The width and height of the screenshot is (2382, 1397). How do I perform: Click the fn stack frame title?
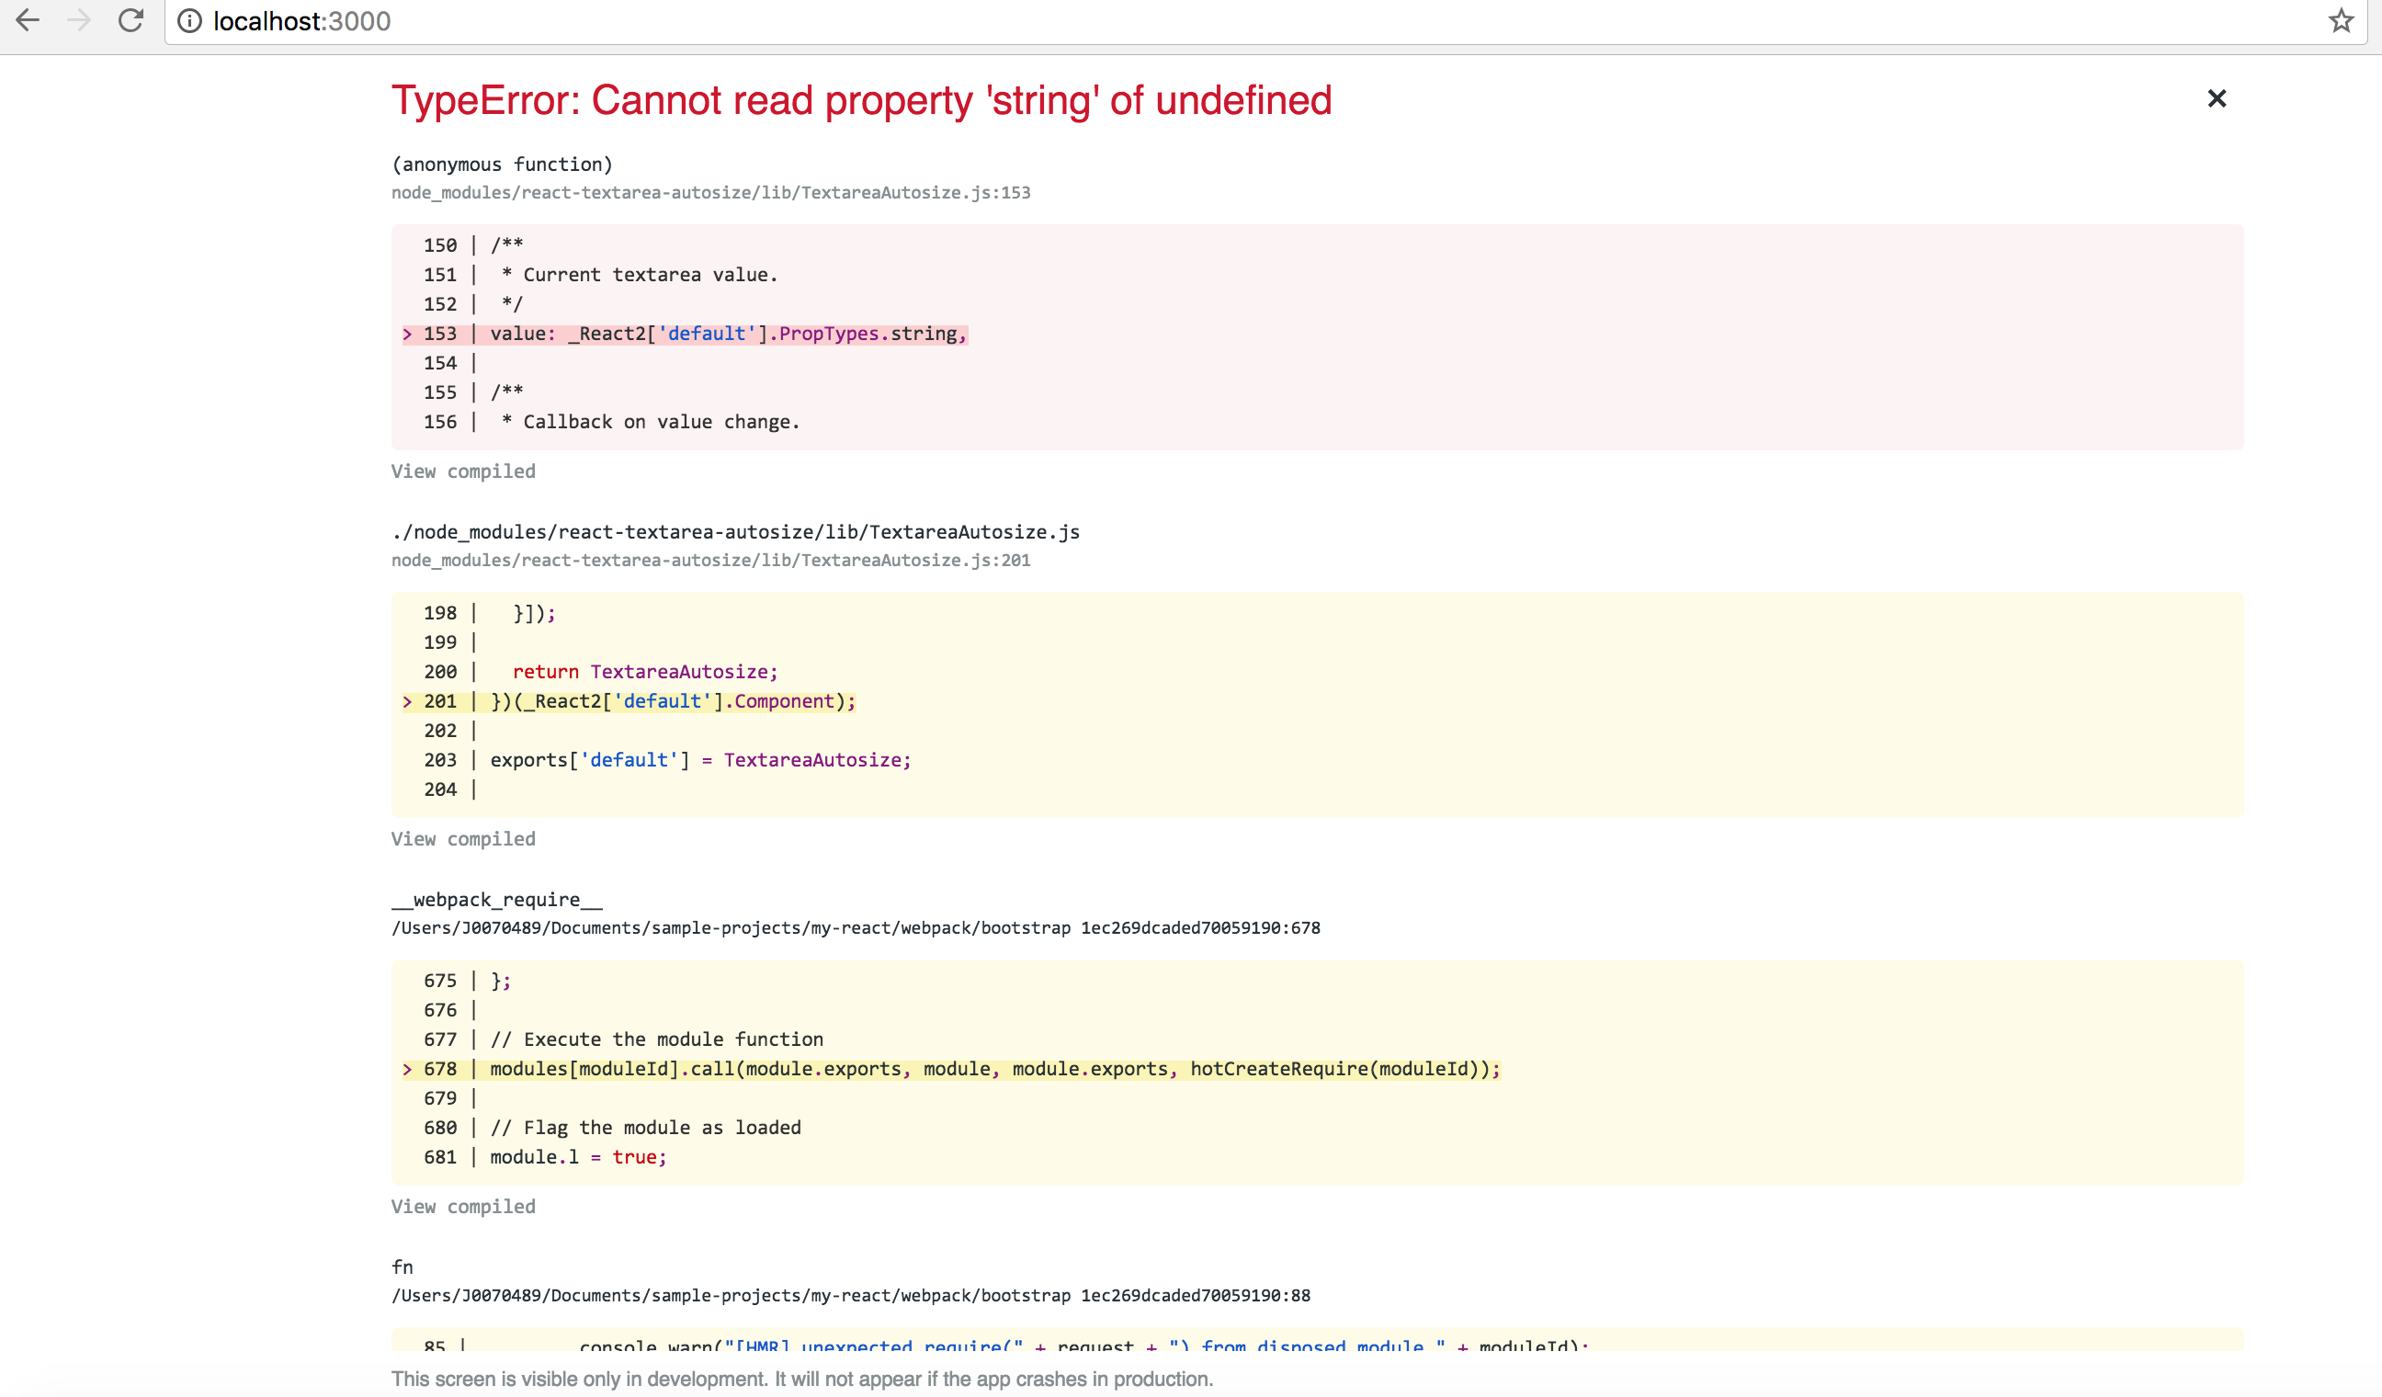point(403,1266)
